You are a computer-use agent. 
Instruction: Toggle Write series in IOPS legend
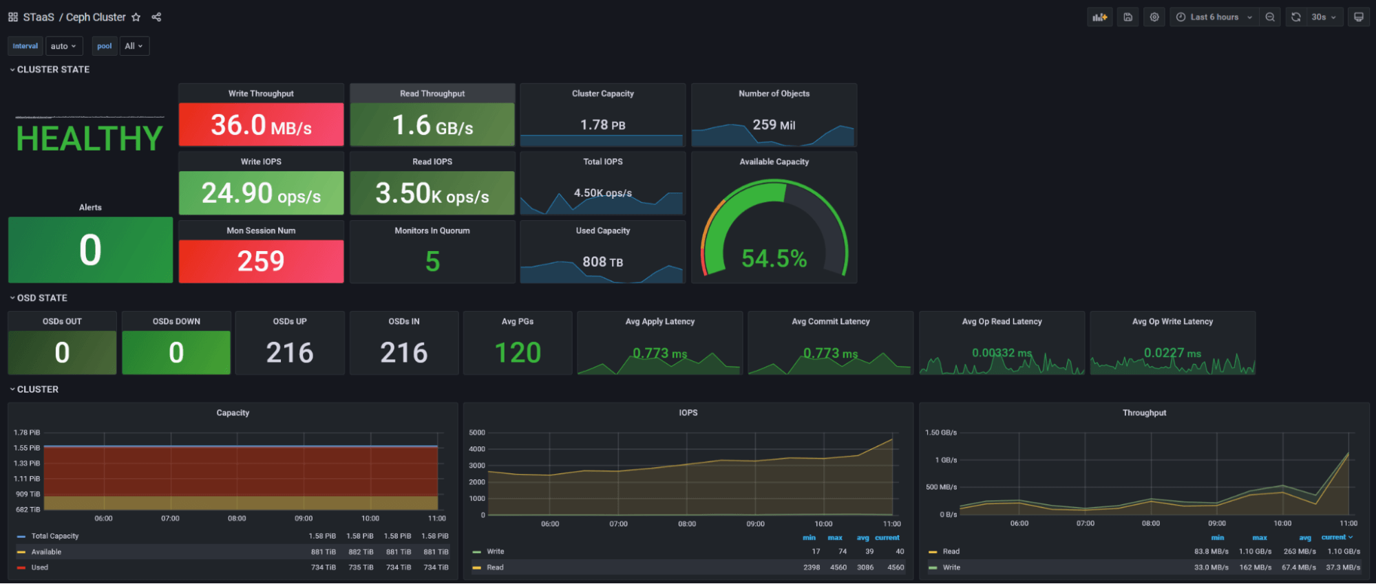(x=495, y=552)
